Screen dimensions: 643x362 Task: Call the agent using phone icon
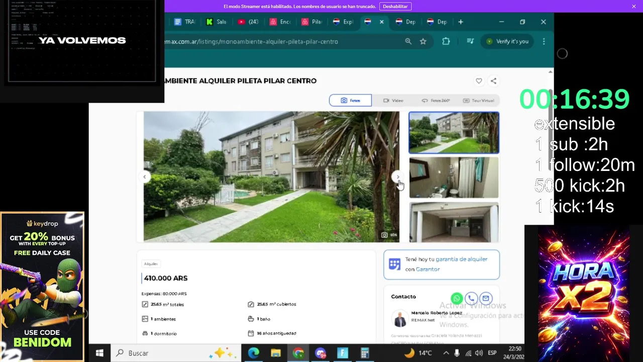click(x=471, y=298)
